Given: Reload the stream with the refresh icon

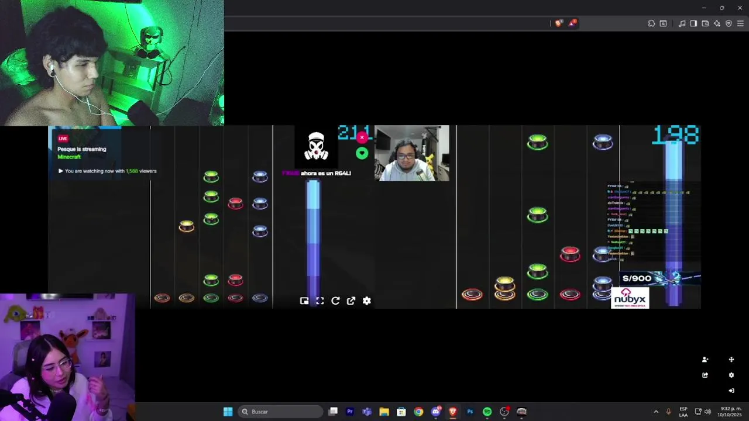Looking at the screenshot, I should tap(335, 301).
